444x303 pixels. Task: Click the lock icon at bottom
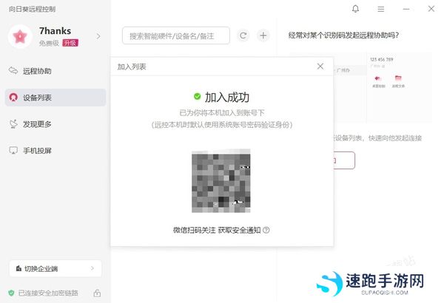pos(97,293)
